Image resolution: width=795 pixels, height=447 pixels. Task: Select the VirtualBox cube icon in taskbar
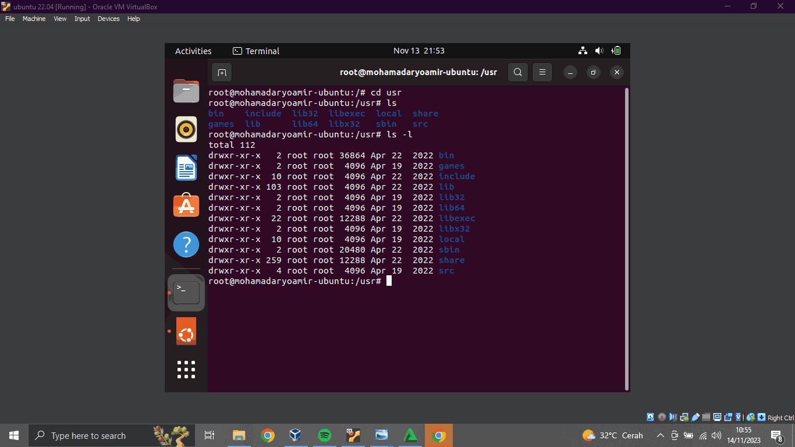tap(296, 435)
